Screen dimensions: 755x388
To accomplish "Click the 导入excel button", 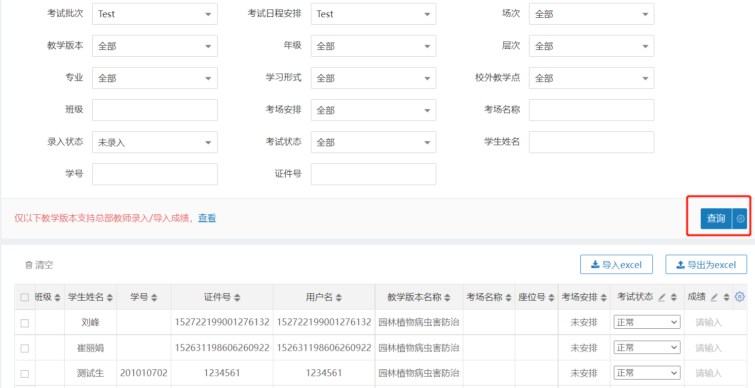I will click(x=616, y=265).
